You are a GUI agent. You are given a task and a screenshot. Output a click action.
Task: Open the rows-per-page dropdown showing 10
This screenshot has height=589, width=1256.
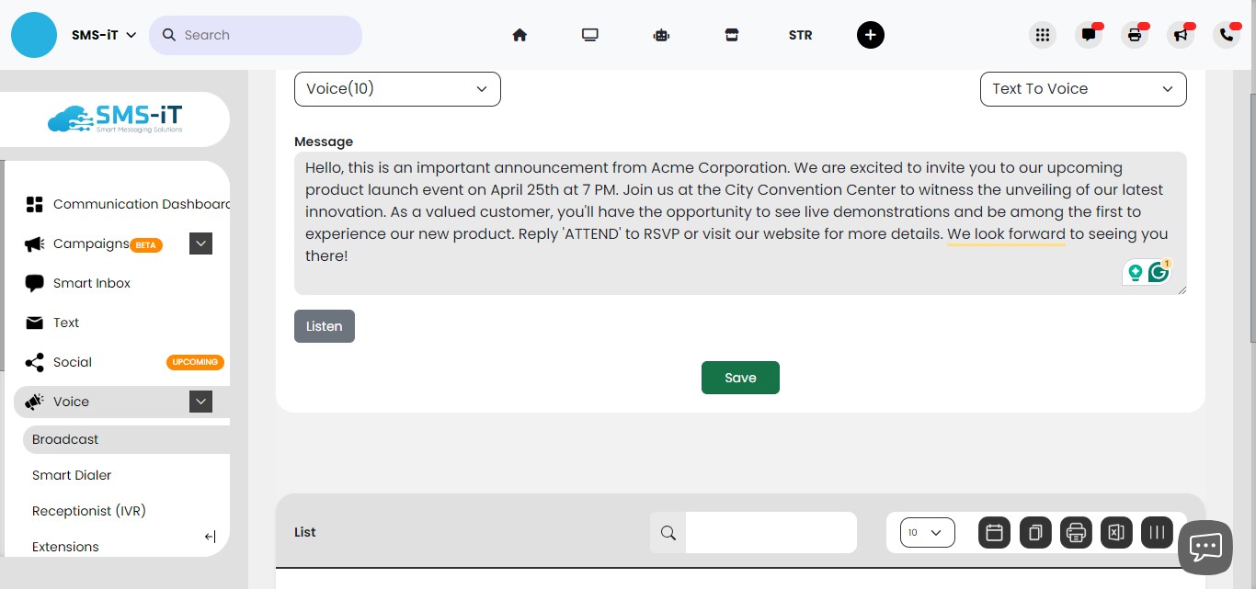point(927,532)
